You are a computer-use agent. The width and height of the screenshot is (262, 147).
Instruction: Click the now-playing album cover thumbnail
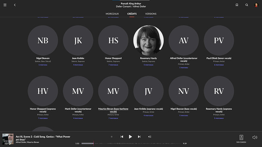pos(8,139)
